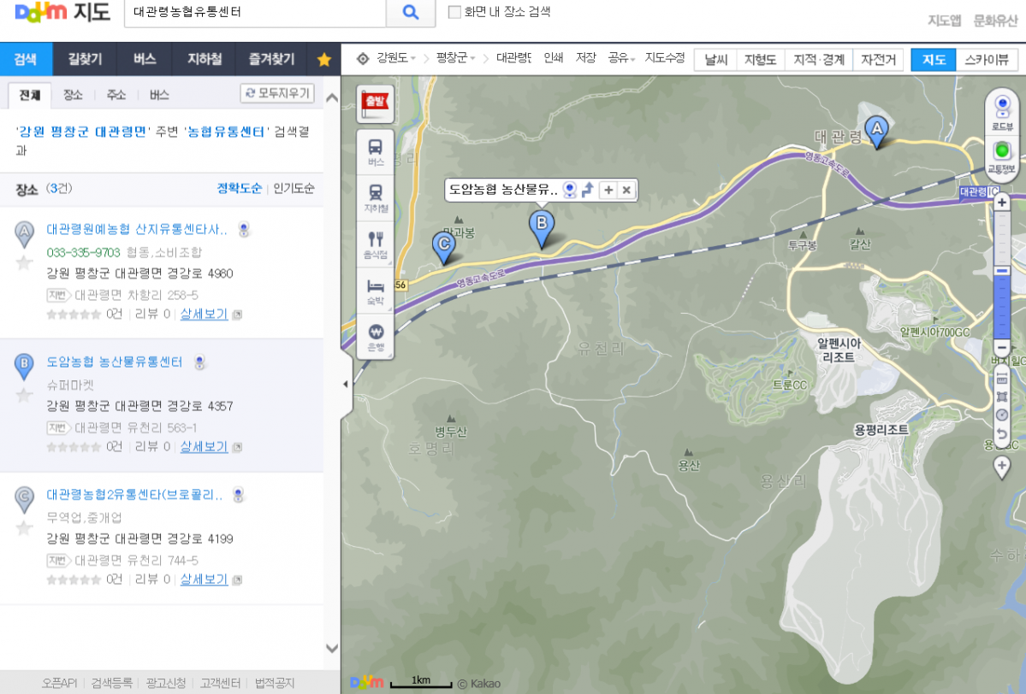Zoom in with the plus button
1026x694 pixels.
point(1002,203)
